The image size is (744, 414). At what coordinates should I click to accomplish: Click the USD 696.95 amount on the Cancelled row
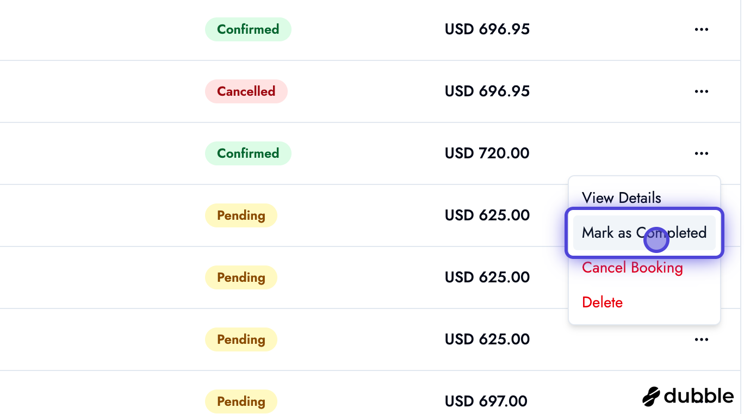coord(487,91)
